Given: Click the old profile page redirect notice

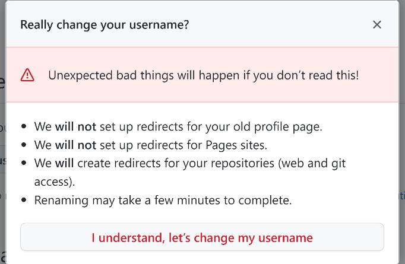Looking at the screenshot, I should pos(178,127).
